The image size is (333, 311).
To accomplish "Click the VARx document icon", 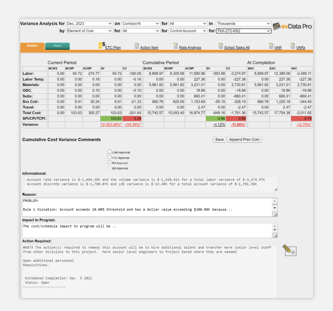I will [x=293, y=46].
